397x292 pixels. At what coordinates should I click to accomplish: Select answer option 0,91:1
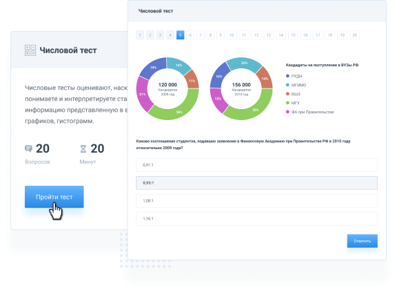click(256, 165)
